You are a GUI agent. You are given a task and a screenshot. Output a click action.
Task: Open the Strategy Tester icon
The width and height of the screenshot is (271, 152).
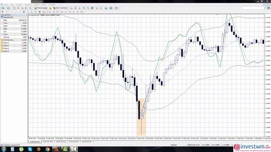(30, 8)
